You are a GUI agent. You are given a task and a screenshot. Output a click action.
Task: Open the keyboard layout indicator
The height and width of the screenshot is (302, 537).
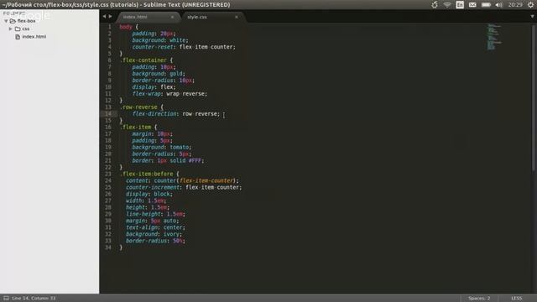click(460, 5)
